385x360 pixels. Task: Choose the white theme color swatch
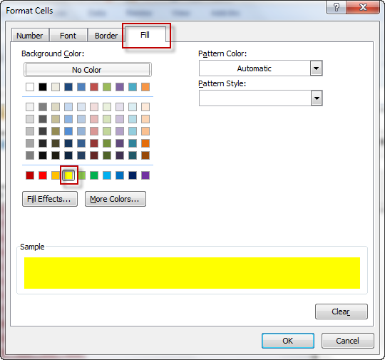[x=30, y=87]
